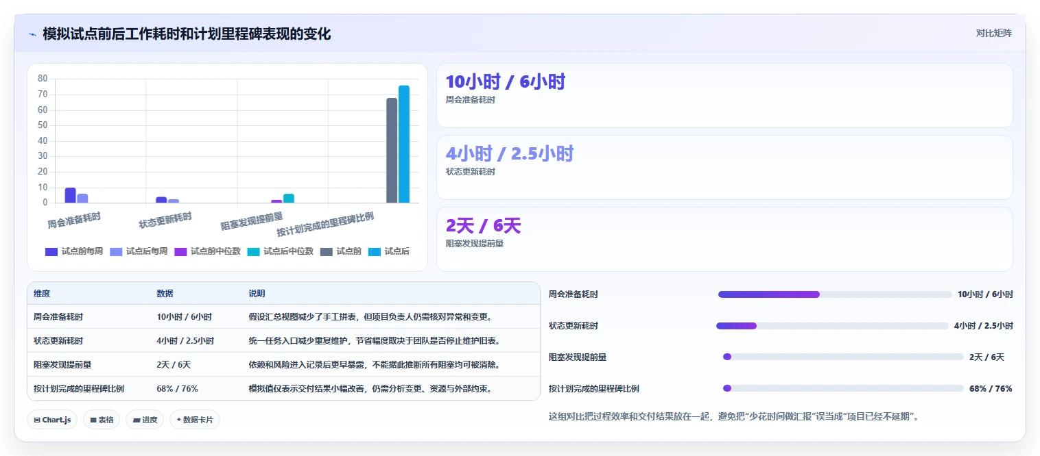The image size is (1040, 456).
Task: Click the table cell 10小时 / 6小时
Action: 184,317
